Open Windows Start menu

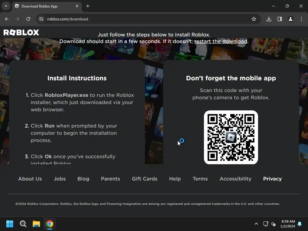[x=10, y=224]
